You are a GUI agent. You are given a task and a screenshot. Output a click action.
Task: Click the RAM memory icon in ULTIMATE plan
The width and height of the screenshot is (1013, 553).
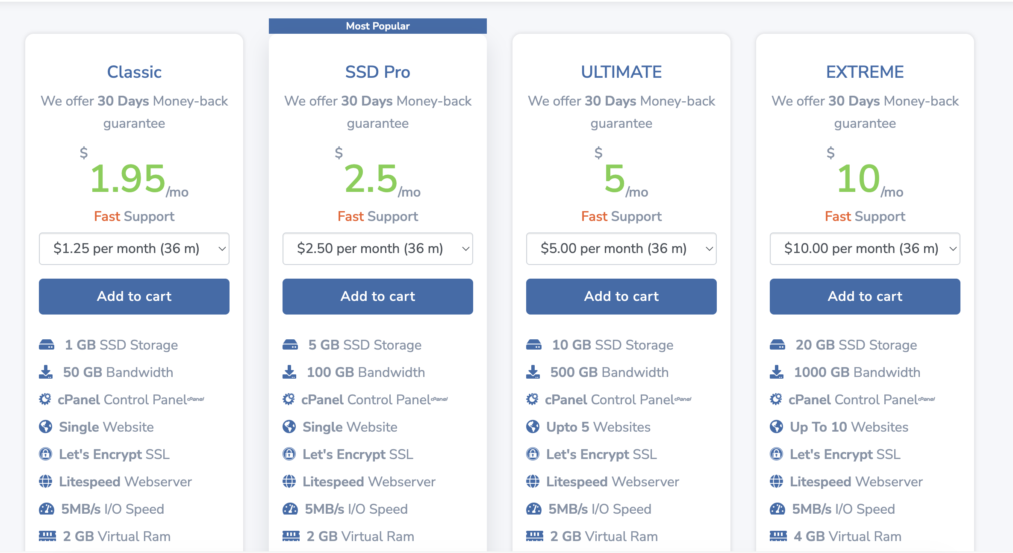tap(535, 536)
